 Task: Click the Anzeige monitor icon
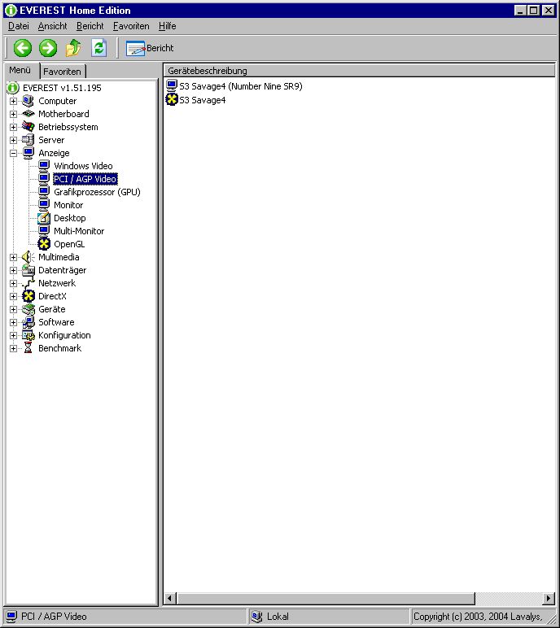click(28, 153)
